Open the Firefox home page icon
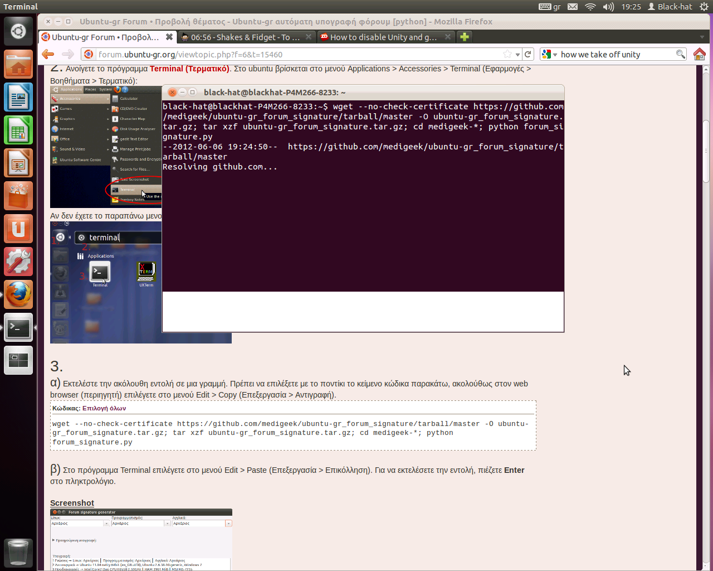Image resolution: width=713 pixels, height=571 pixels. click(x=700, y=54)
